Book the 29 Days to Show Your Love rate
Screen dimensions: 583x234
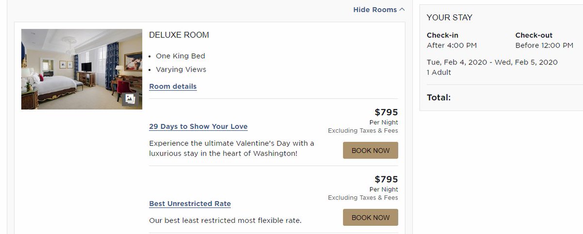tap(371, 150)
